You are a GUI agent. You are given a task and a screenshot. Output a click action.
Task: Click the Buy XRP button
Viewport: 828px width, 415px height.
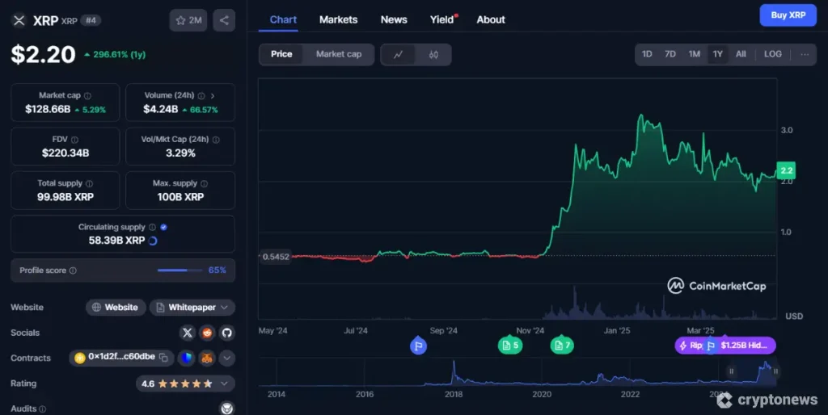tap(788, 15)
